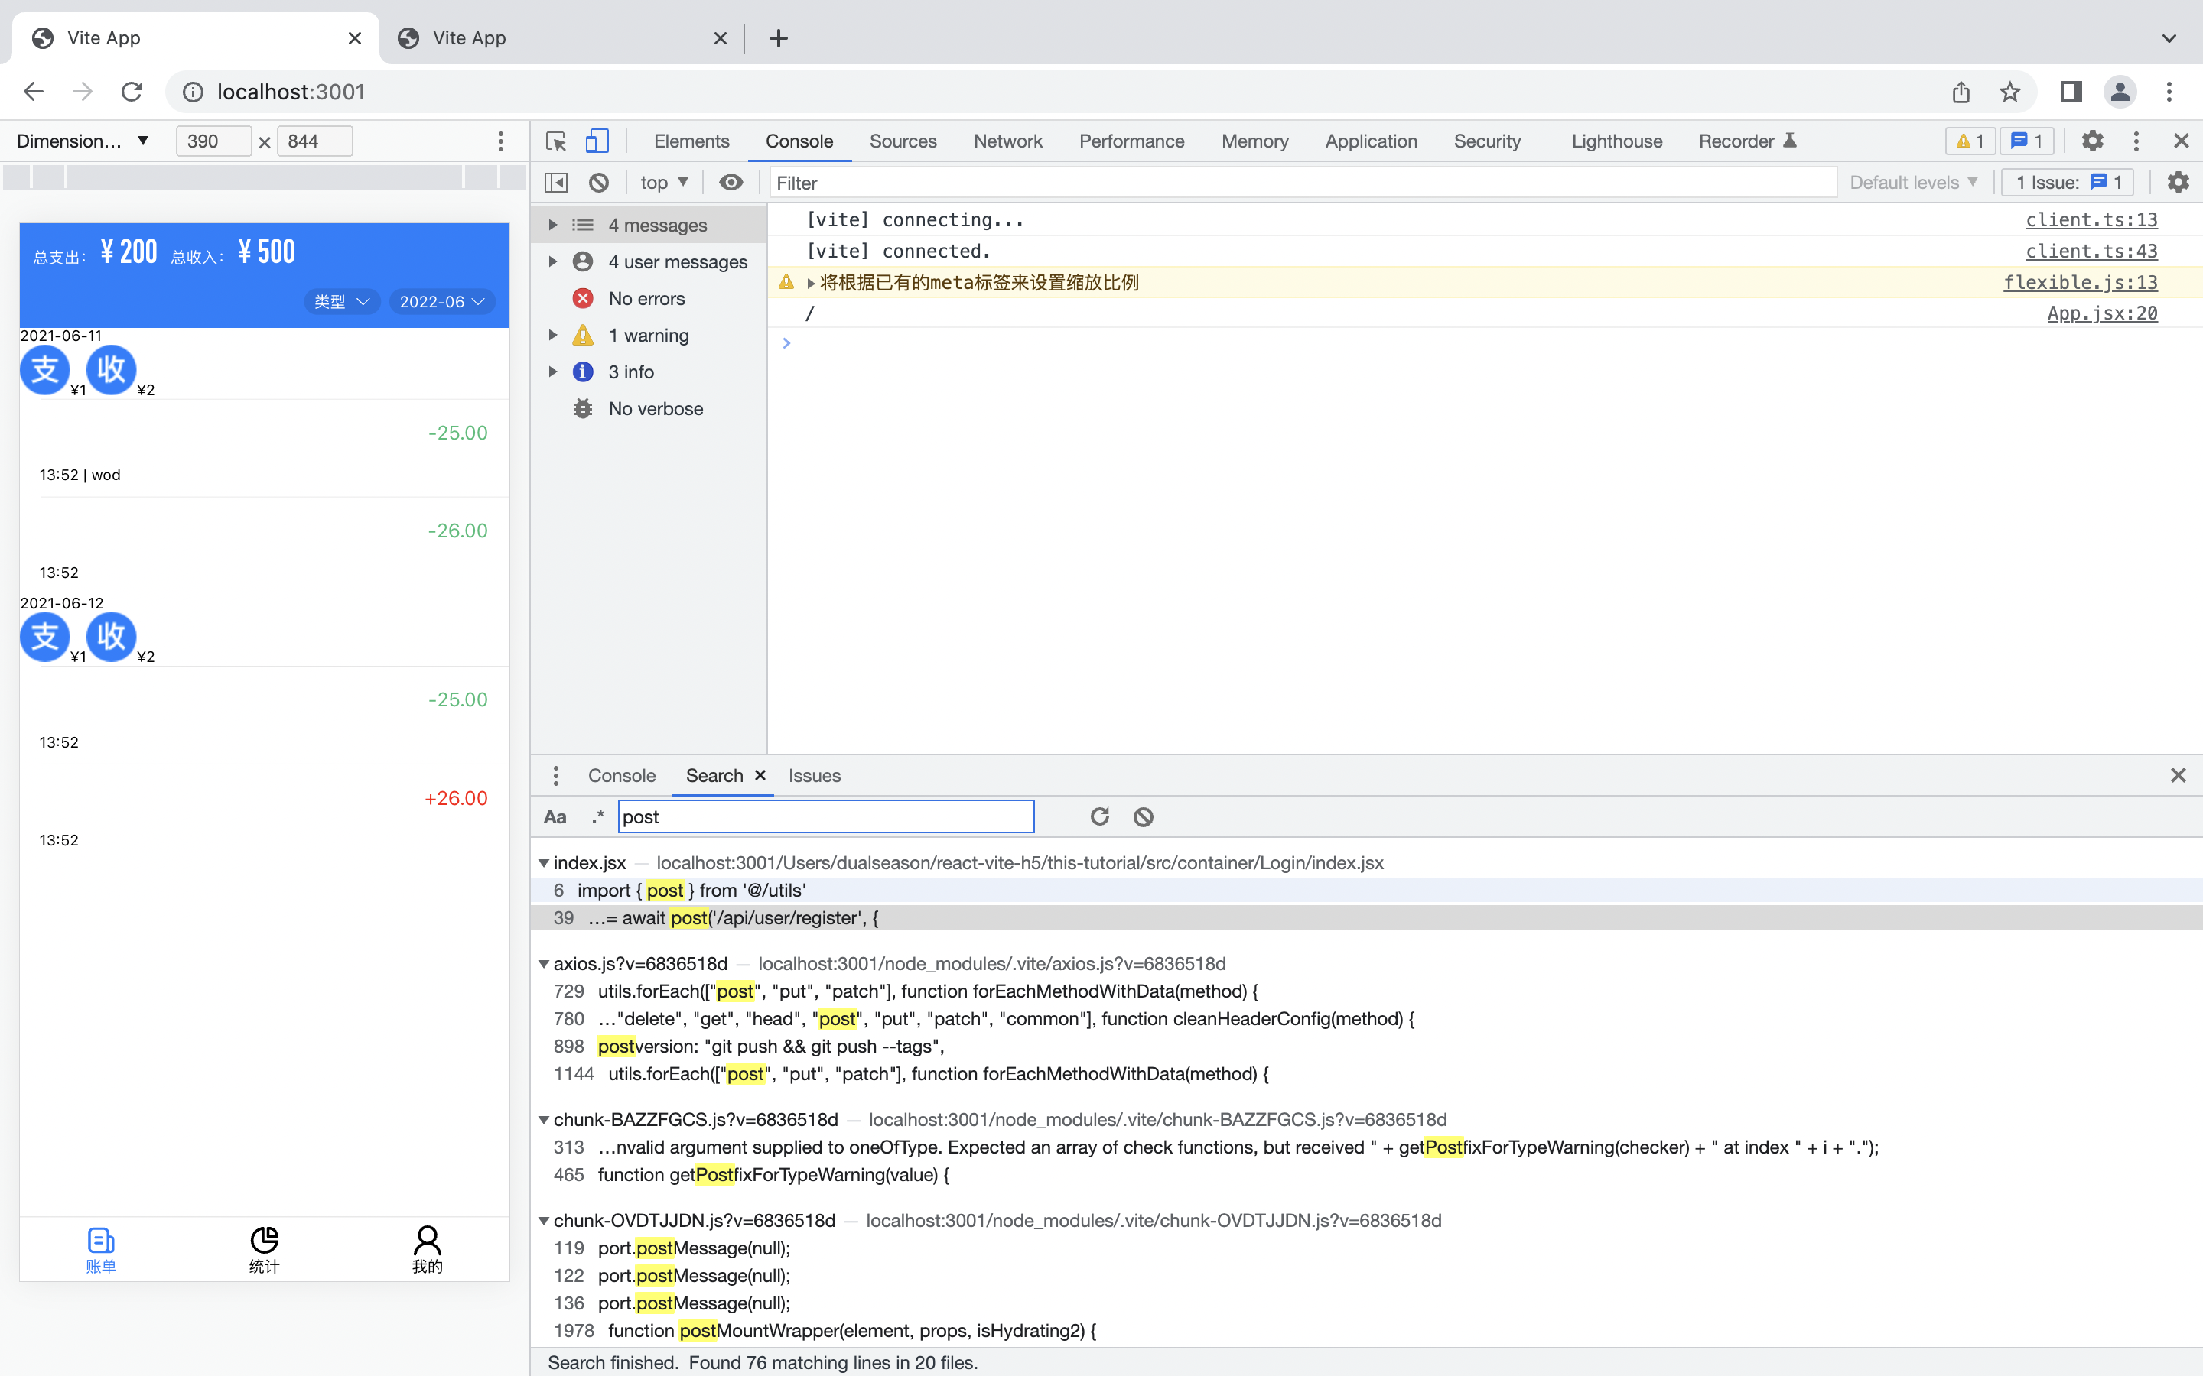Share this page icon in address bar
2203x1376 pixels.
(x=1961, y=92)
